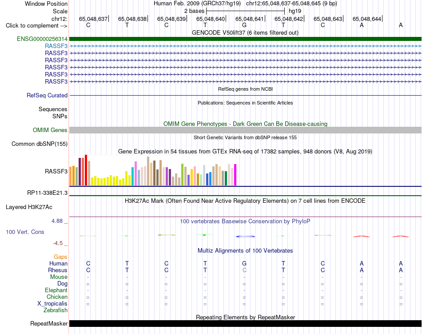Screen dimensions: 422x334
Task: Click the magenta GTEx expression bar
Action: tap(235, 174)
